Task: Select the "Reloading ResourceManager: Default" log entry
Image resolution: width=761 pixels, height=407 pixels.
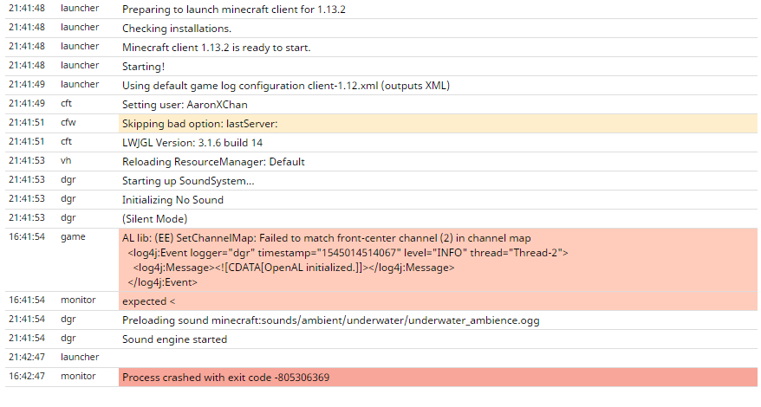Action: (213, 162)
